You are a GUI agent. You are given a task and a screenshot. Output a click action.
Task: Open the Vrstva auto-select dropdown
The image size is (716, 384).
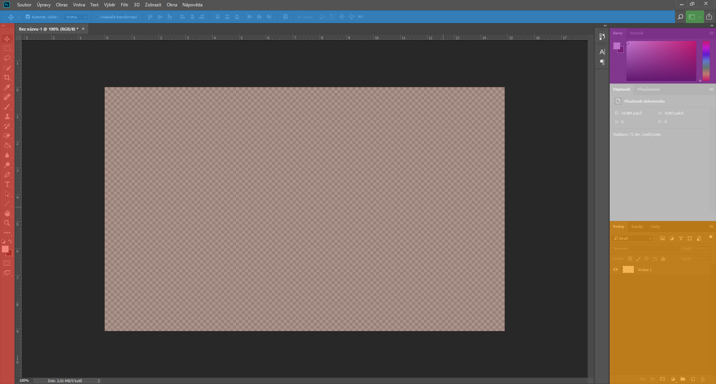pos(76,17)
